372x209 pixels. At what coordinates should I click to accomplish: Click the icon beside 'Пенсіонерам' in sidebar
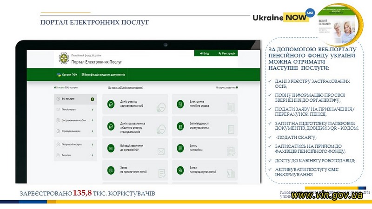[58, 110]
